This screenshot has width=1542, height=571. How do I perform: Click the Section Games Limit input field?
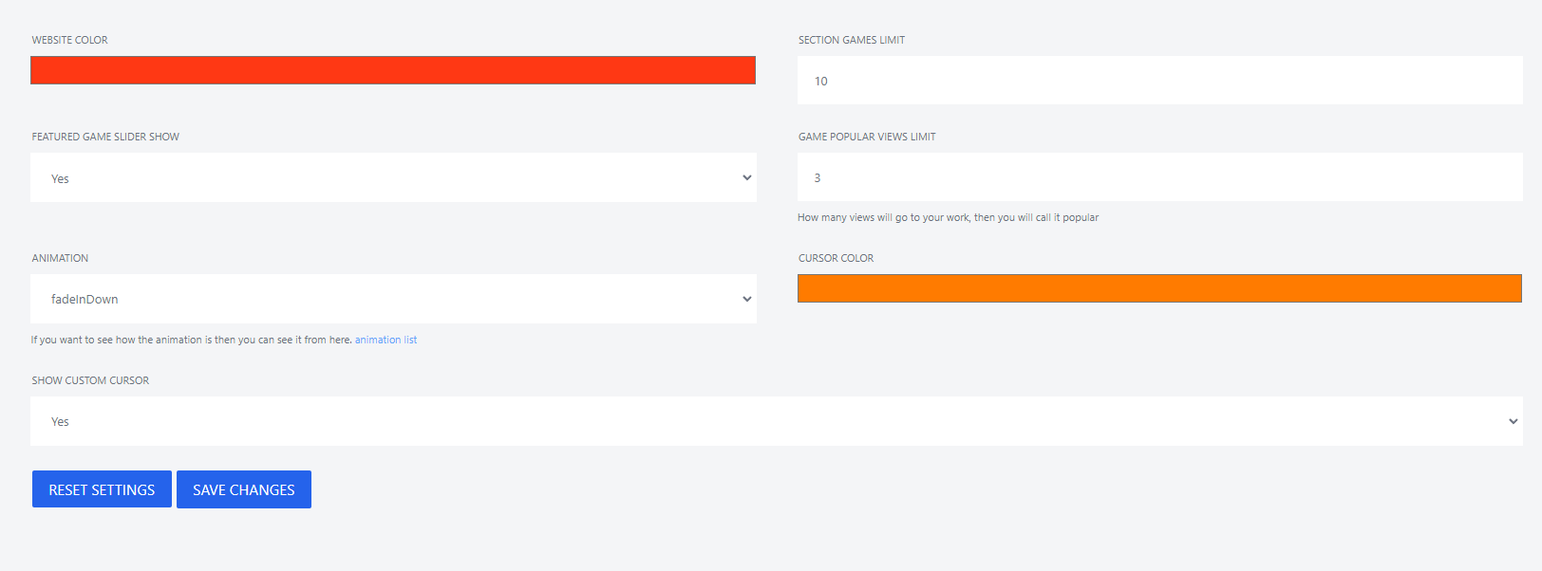point(1159,81)
